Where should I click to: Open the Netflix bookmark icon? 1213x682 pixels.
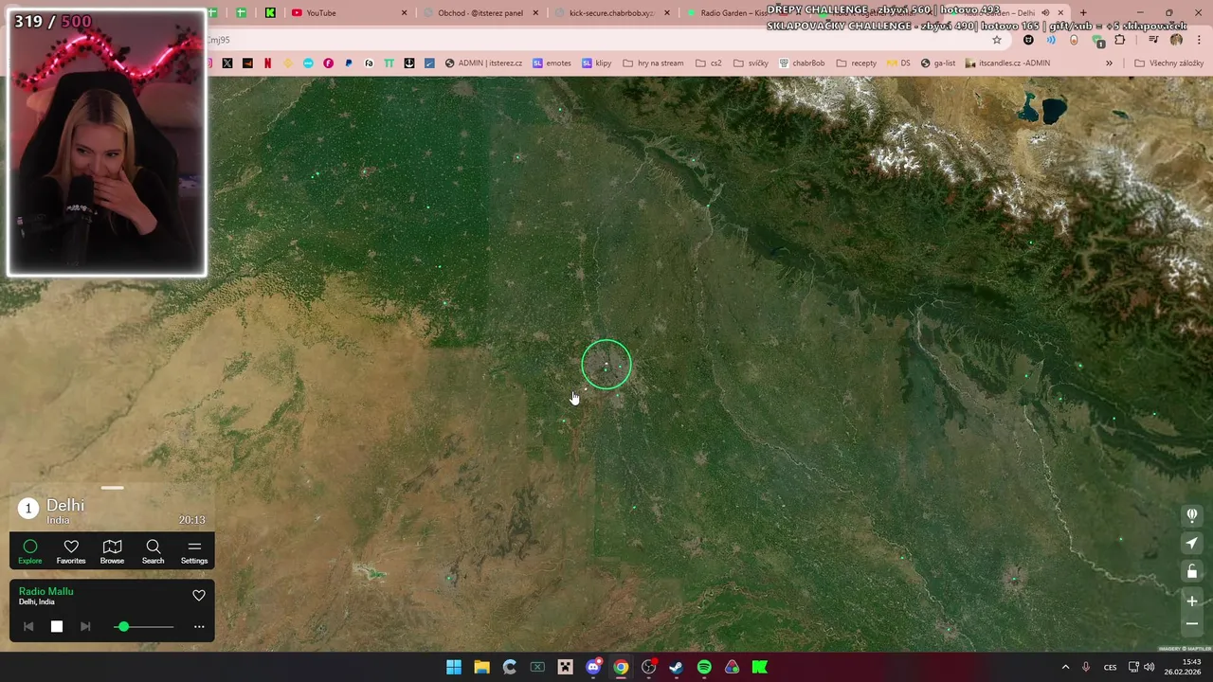pyautogui.click(x=267, y=63)
